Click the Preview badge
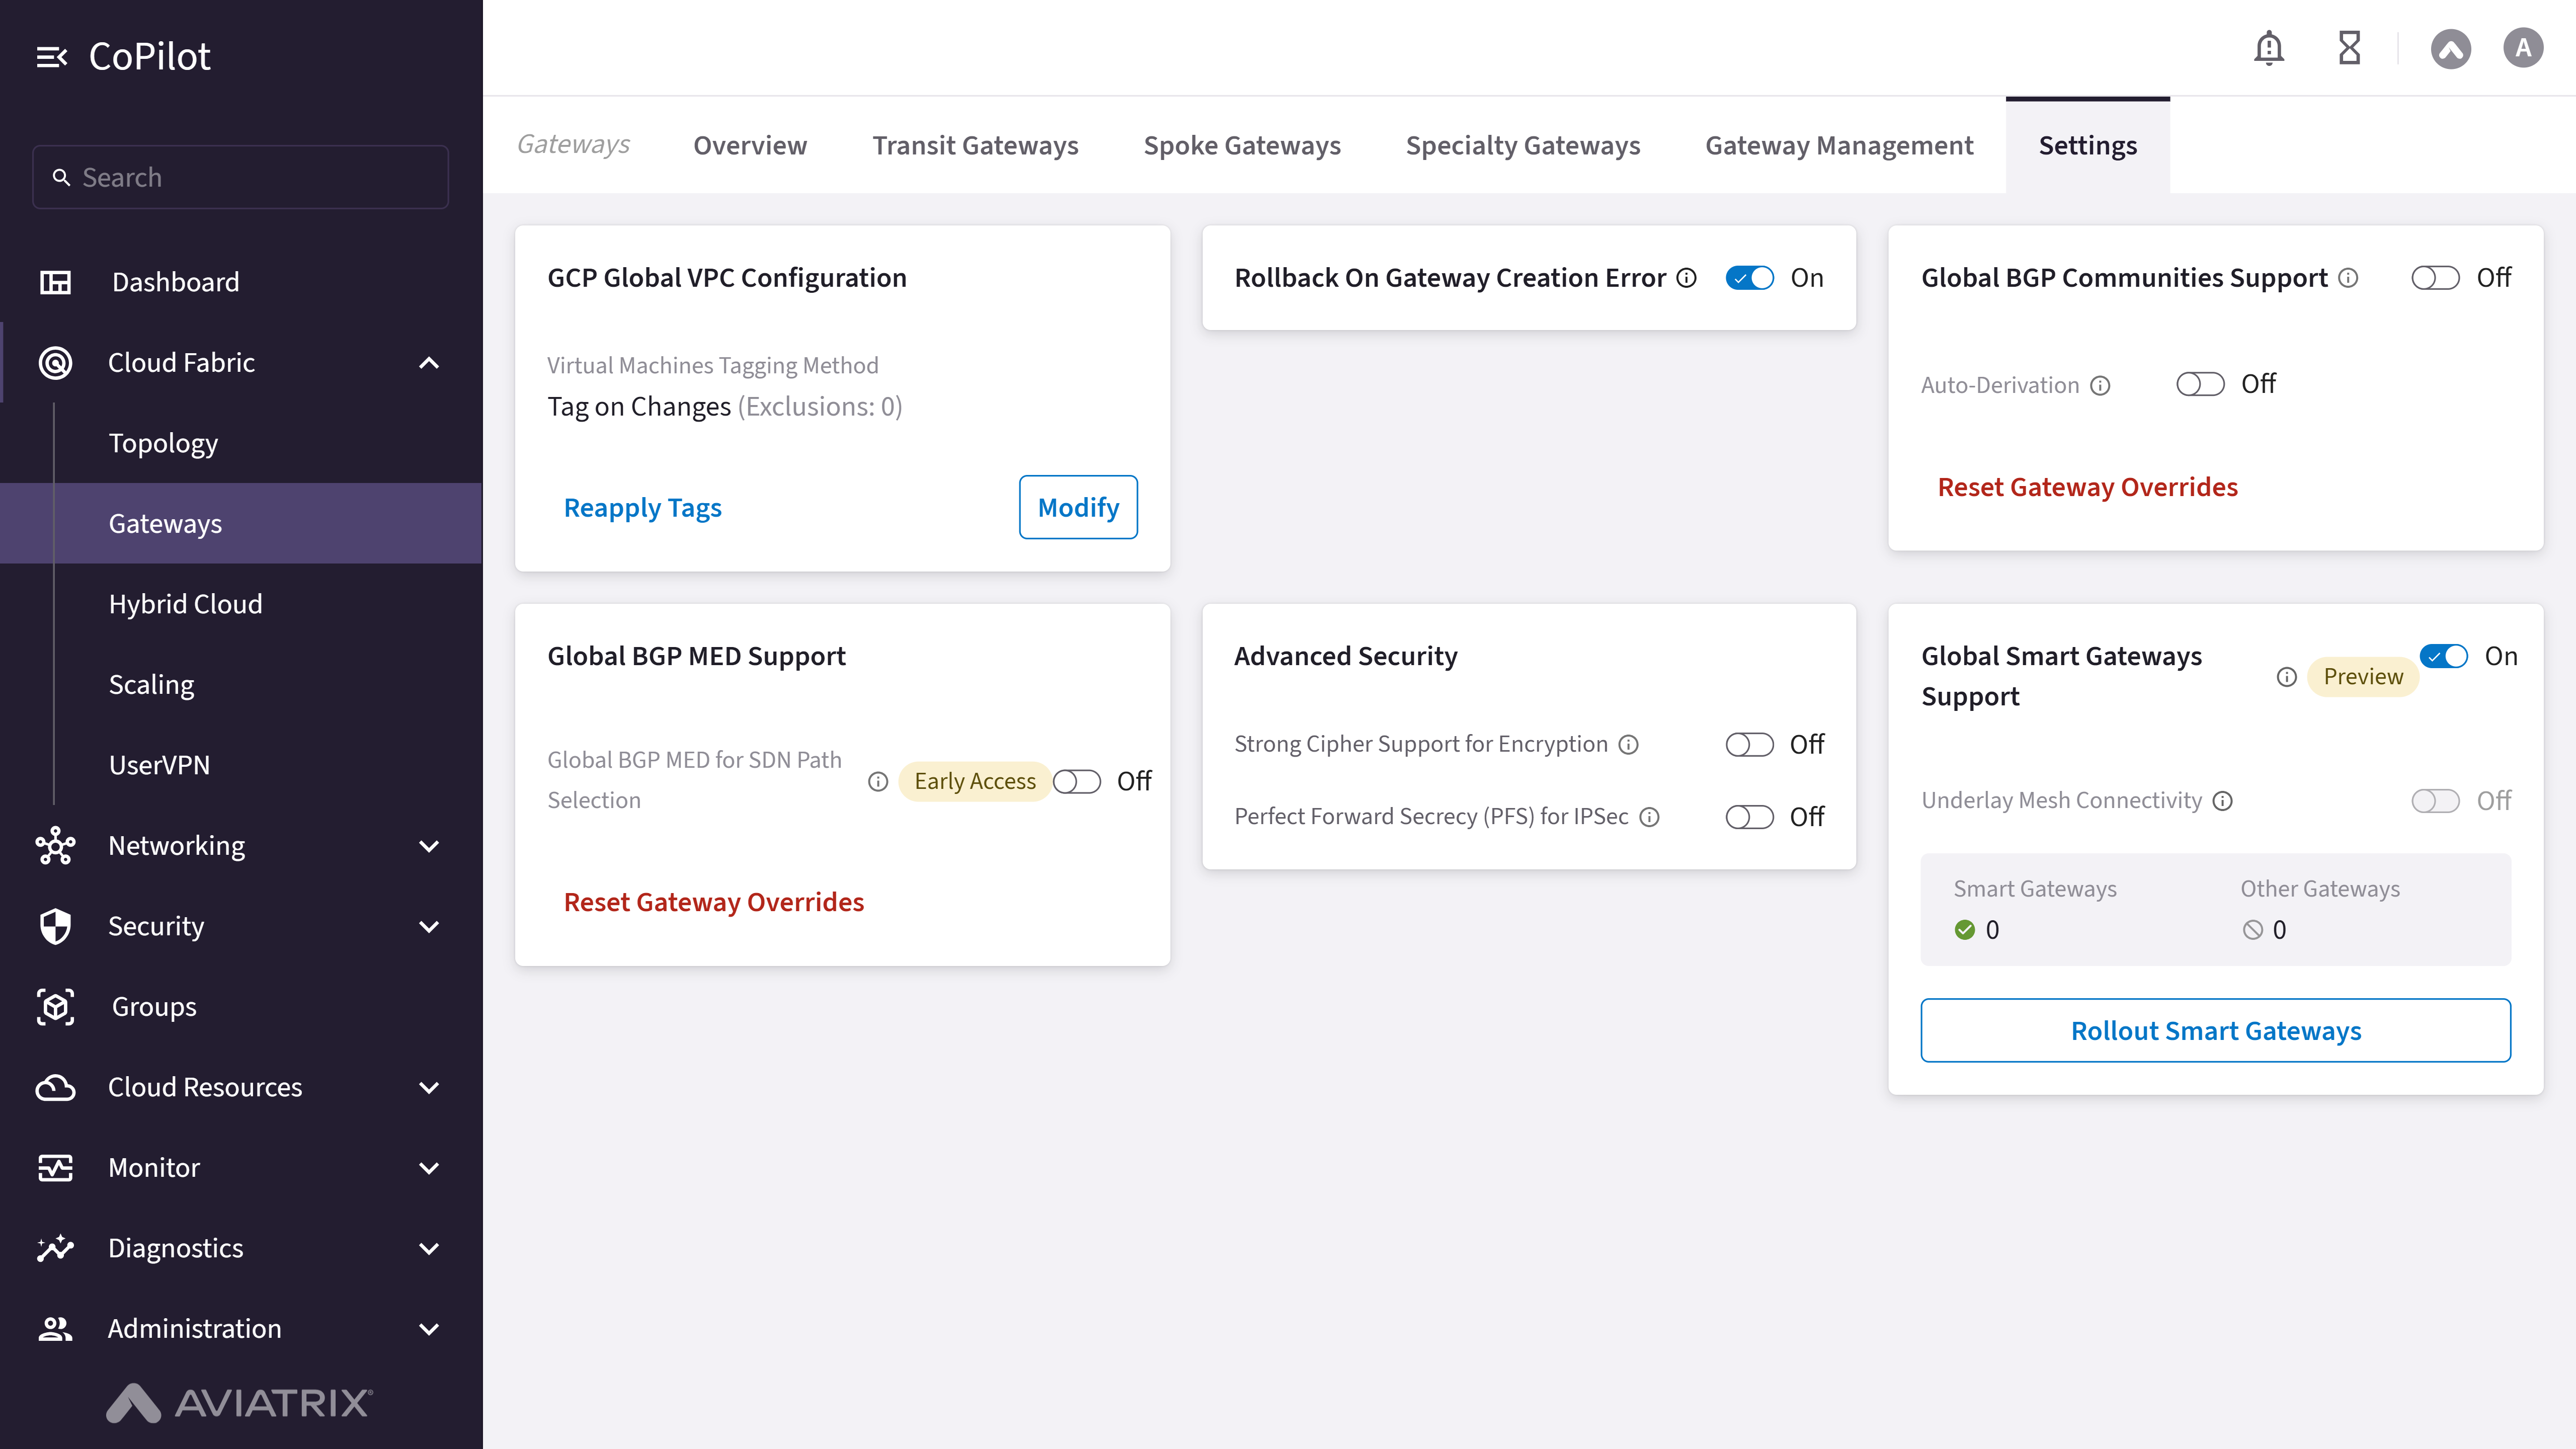This screenshot has width=2576, height=1449. (x=2363, y=677)
